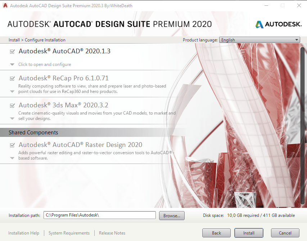Open the Product language dropdown
The height and width of the screenshot is (241, 307).
click(259, 40)
